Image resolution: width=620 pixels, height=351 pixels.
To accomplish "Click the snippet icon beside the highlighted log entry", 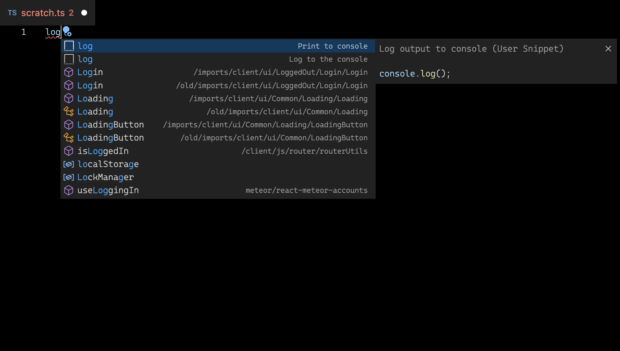I will tap(69, 46).
